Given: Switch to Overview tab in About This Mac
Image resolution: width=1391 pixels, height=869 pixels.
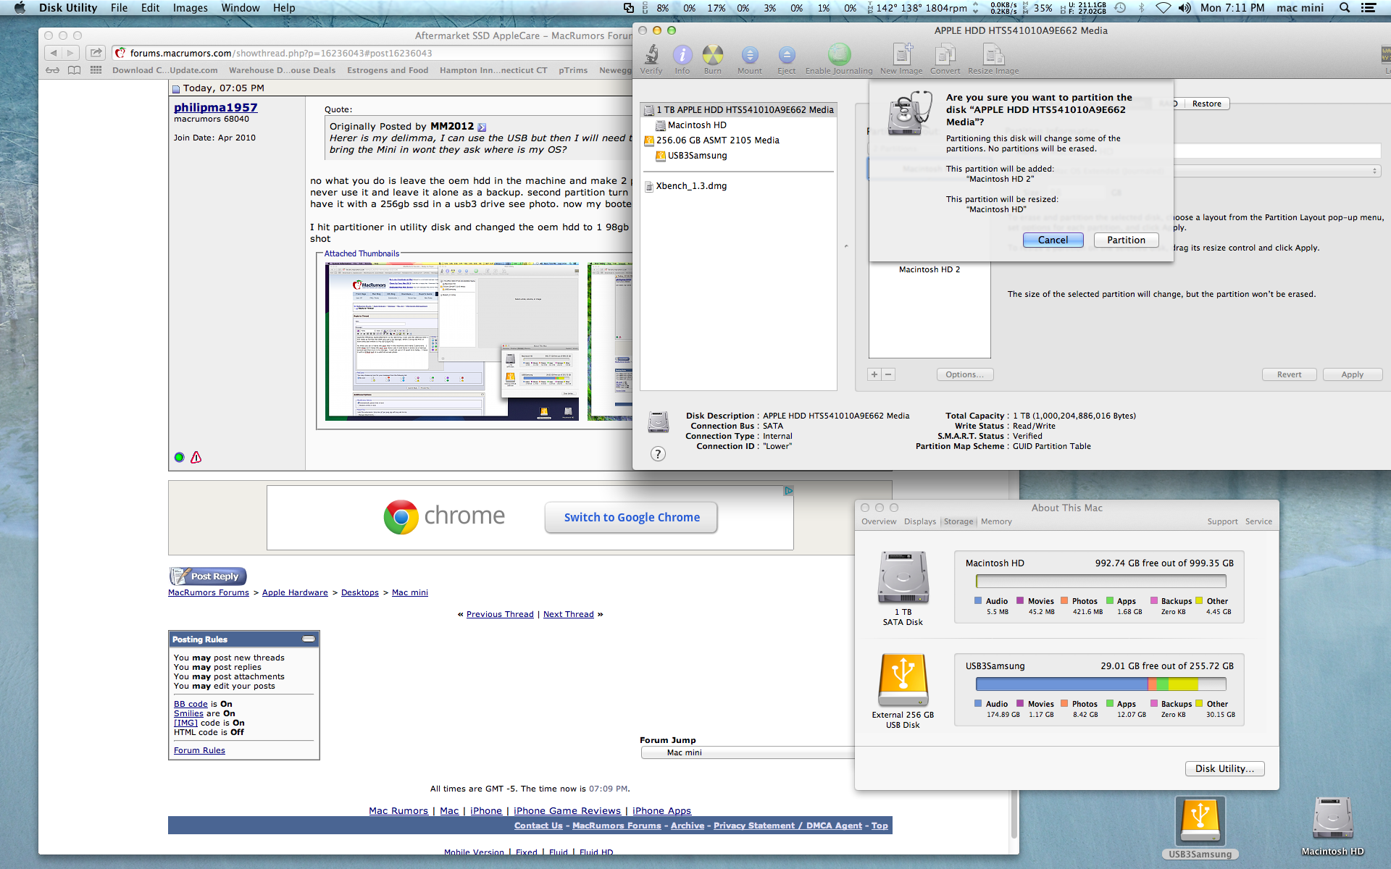Looking at the screenshot, I should (879, 521).
